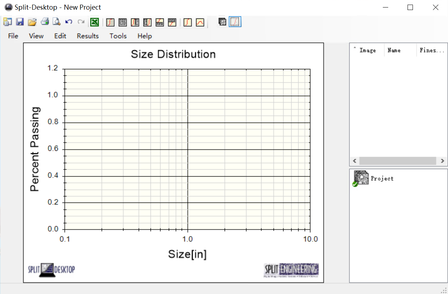
Task: Click the Fines... column header
Action: pyautogui.click(x=432, y=50)
